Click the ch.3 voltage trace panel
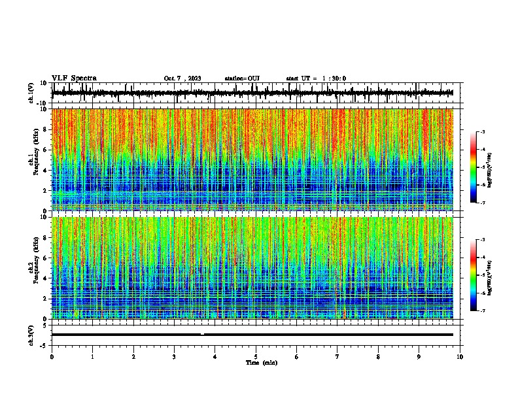The width and height of the screenshot is (518, 400). 255,335
